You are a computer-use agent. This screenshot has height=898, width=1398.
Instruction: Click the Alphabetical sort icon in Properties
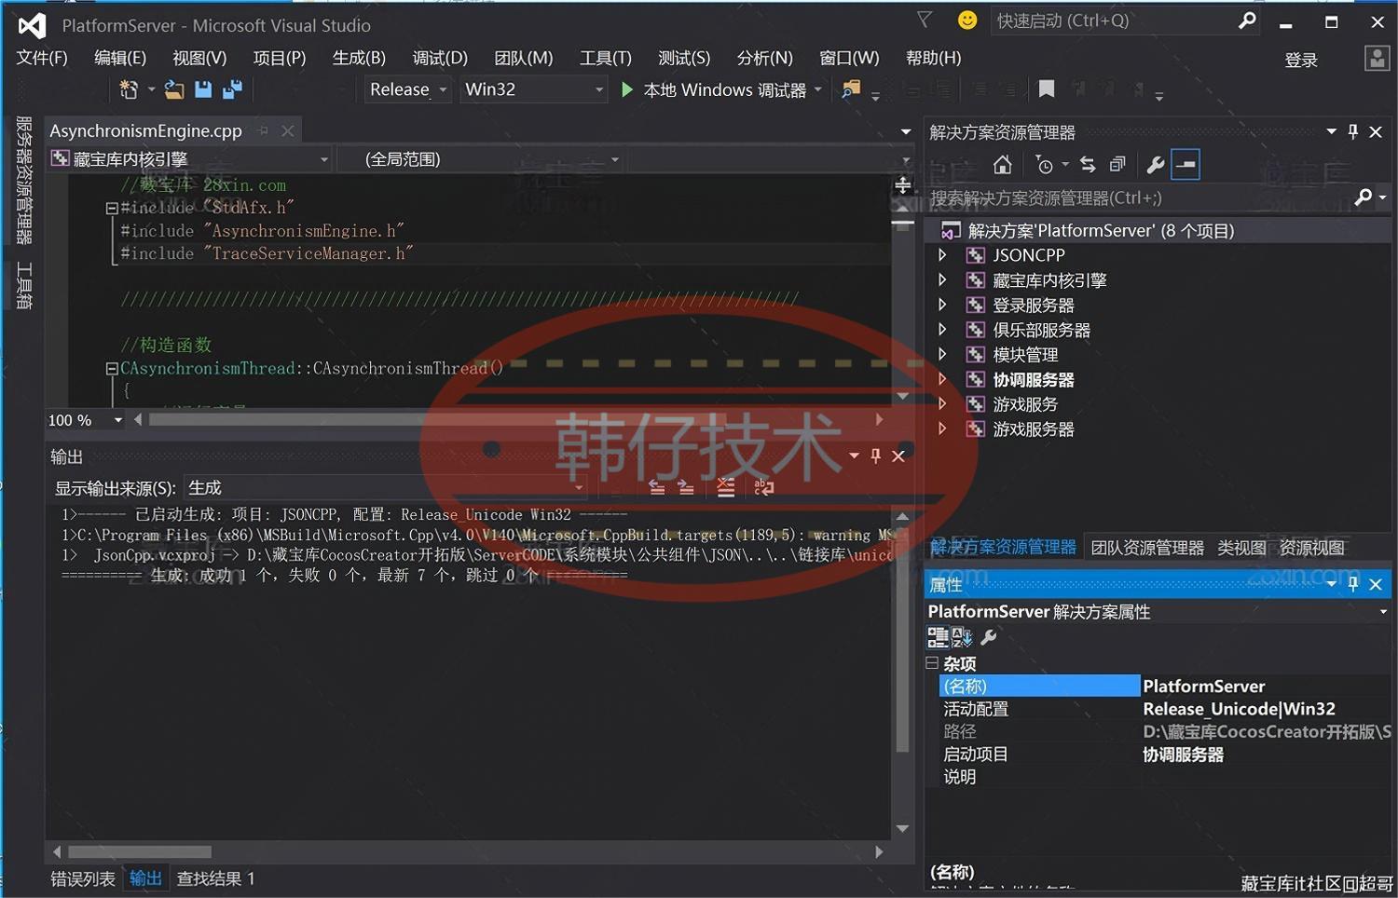pyautogui.click(x=963, y=637)
